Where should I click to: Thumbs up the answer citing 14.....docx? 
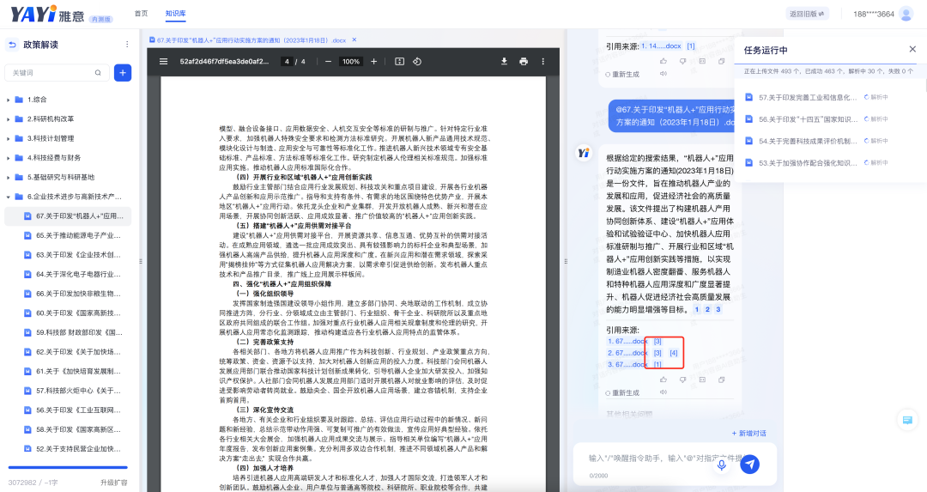[x=663, y=61]
